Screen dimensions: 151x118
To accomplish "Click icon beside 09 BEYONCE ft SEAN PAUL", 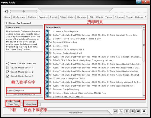I will point(47,60).
